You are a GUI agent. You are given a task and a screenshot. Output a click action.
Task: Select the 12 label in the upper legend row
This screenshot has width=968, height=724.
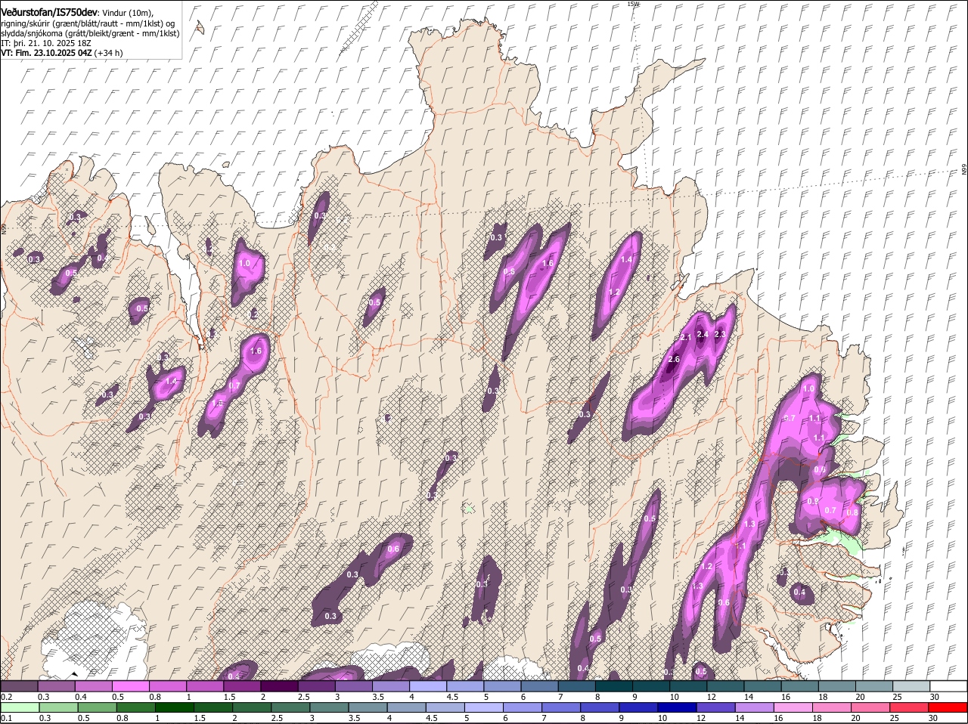click(710, 697)
